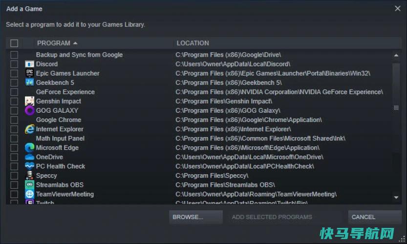Select the Speccy checkbox
This screenshot has height=244, width=407.
click(14, 176)
